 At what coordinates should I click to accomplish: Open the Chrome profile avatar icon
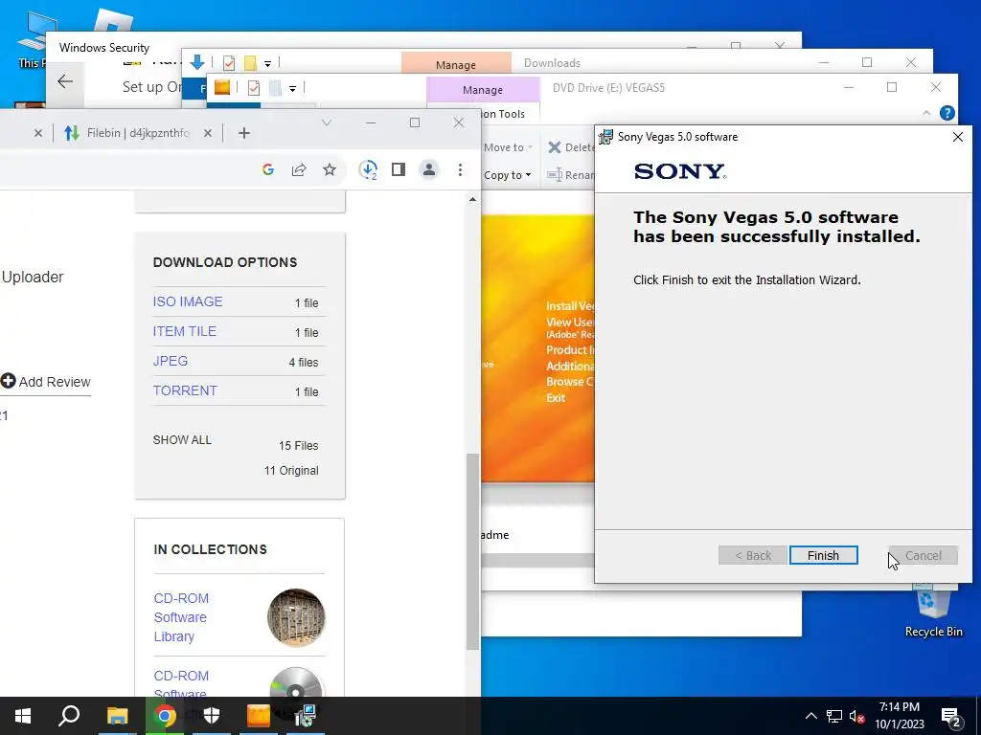coord(429,169)
